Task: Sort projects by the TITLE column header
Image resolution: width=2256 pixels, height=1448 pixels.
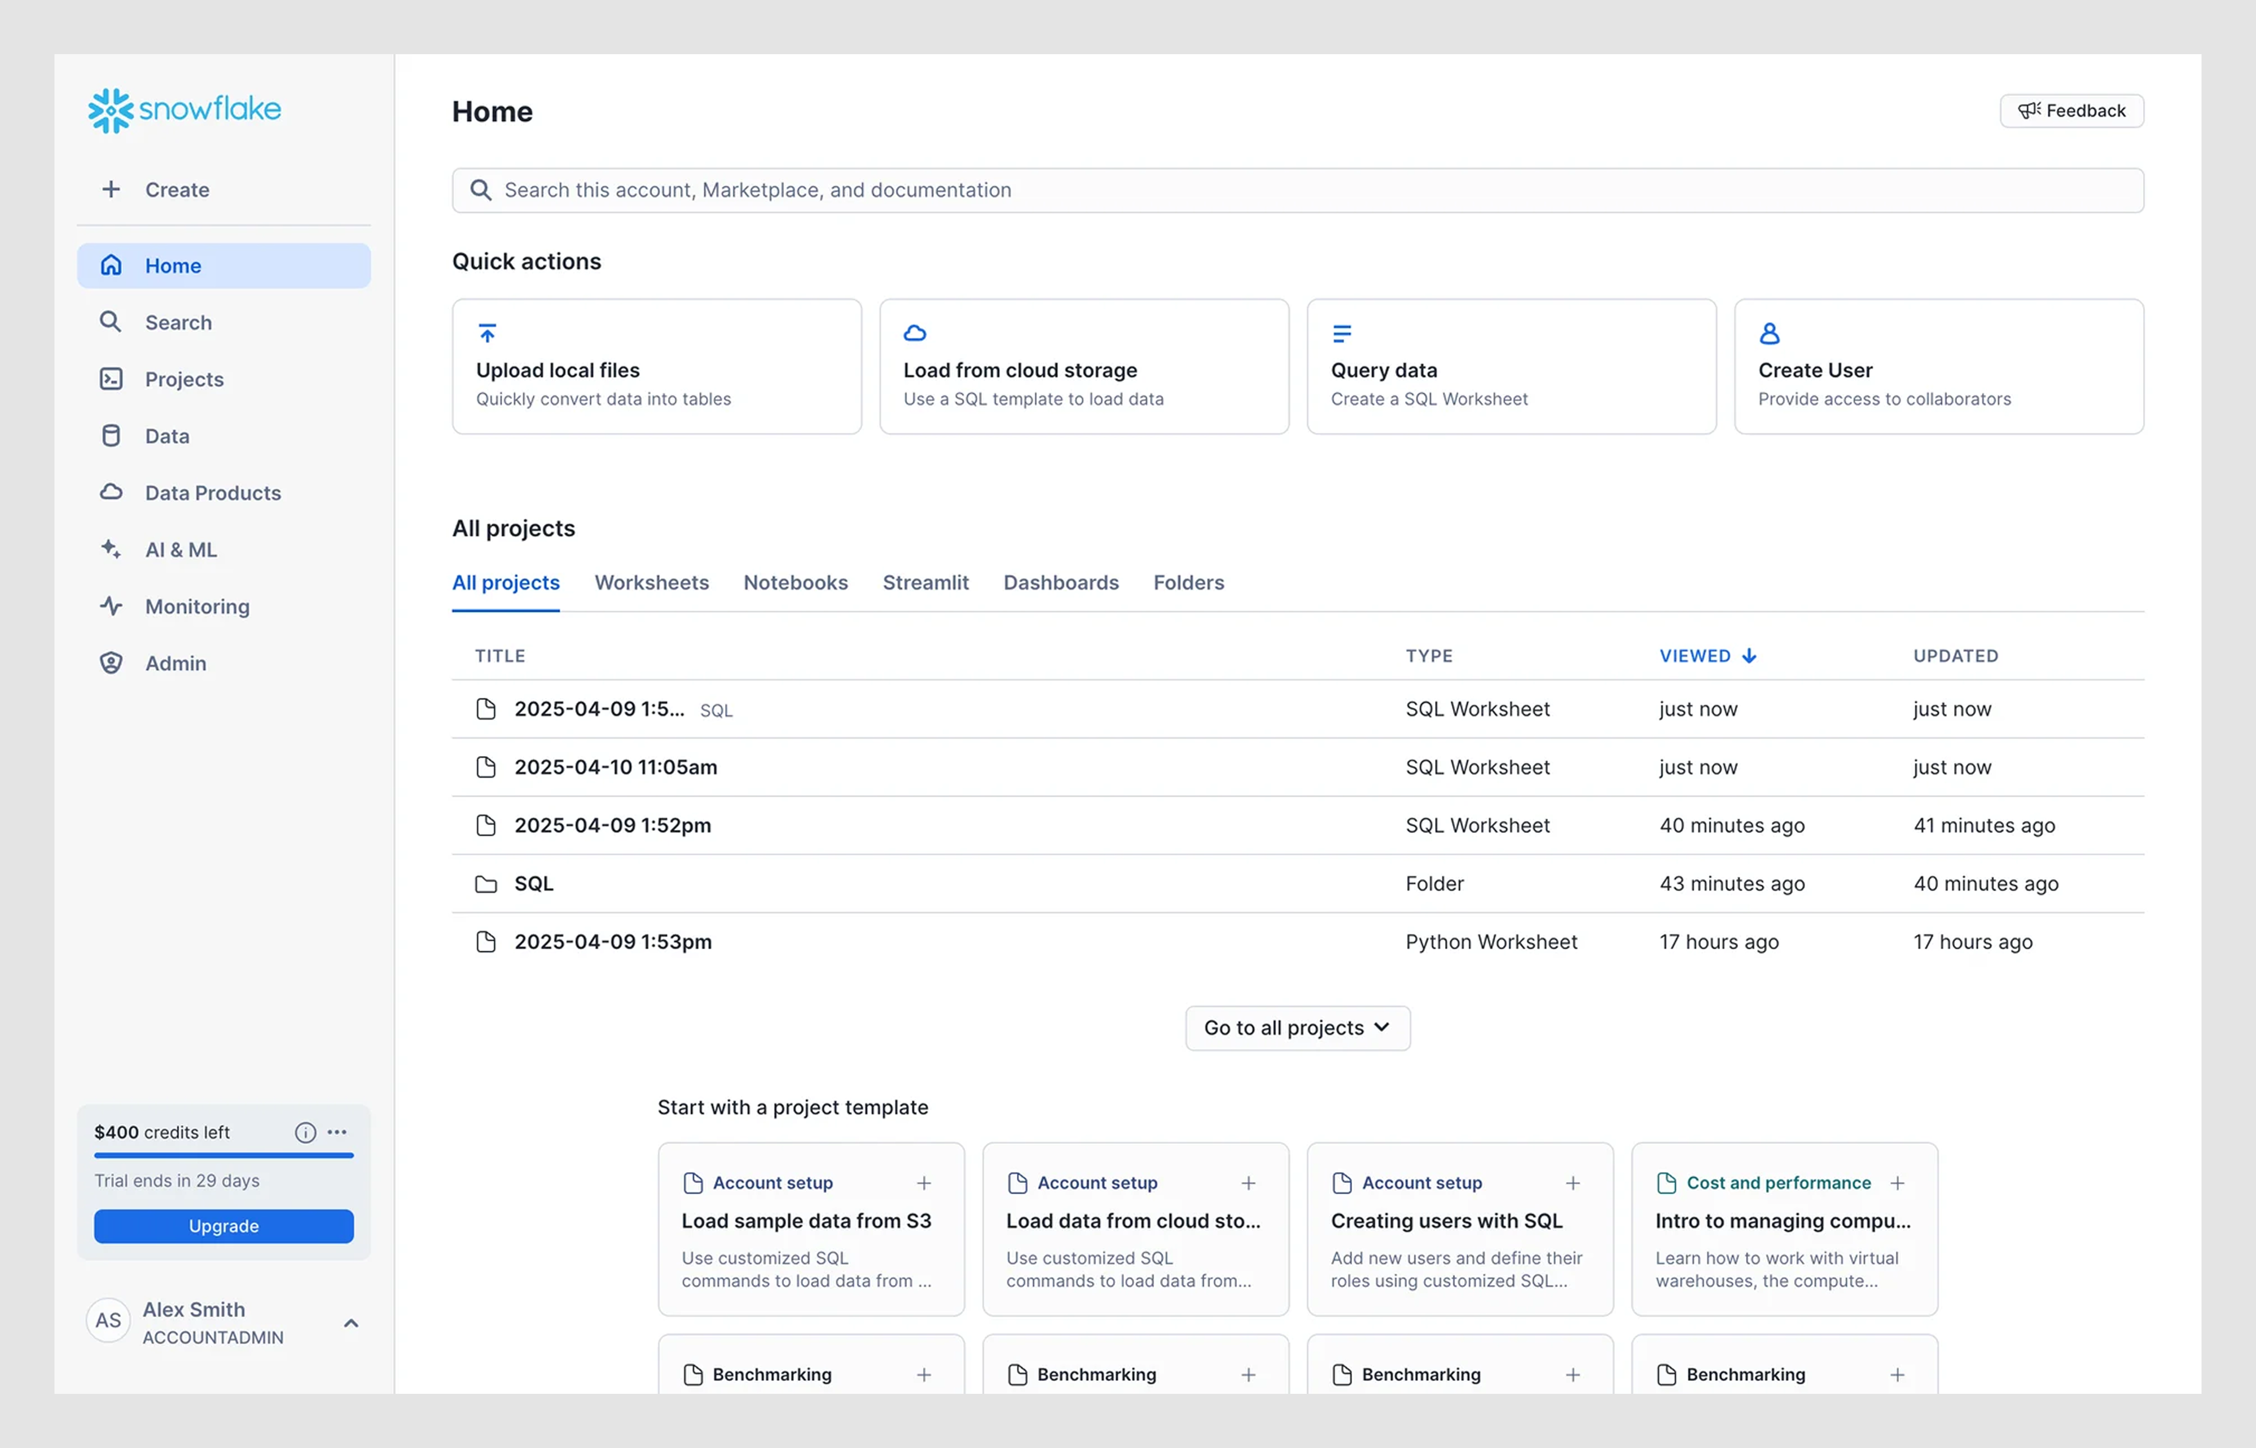Action: (x=499, y=655)
